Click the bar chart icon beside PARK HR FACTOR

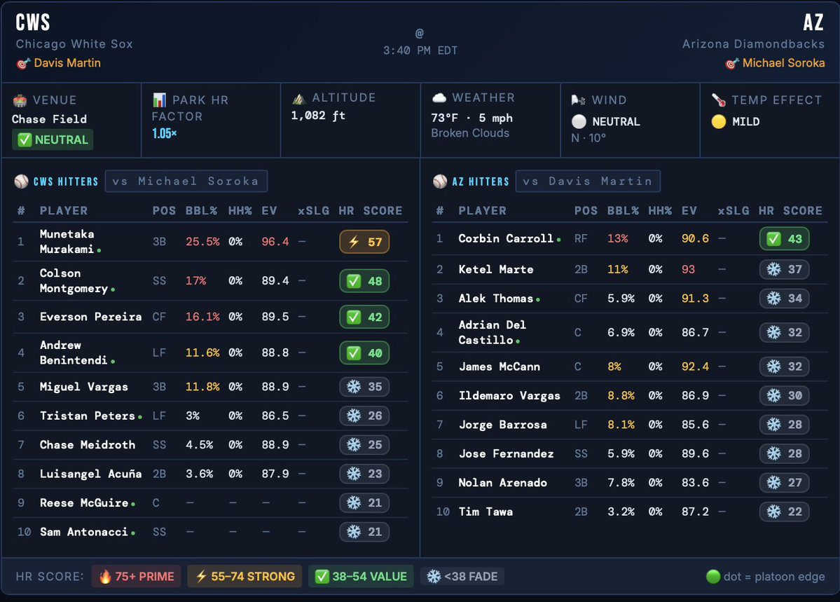click(159, 100)
